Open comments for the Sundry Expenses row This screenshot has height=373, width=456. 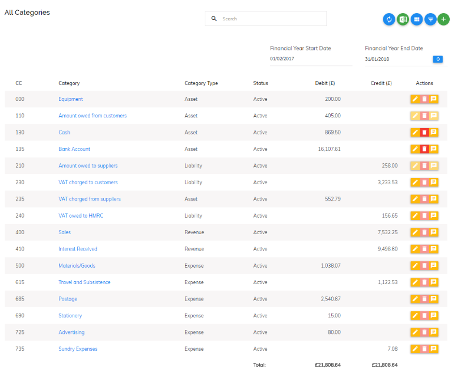(434, 349)
